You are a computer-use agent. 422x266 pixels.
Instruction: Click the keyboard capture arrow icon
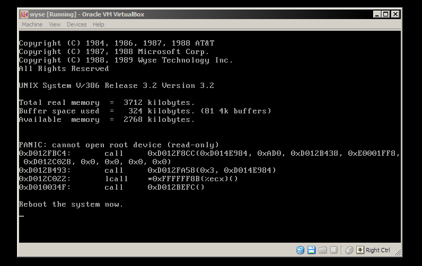click(x=360, y=250)
